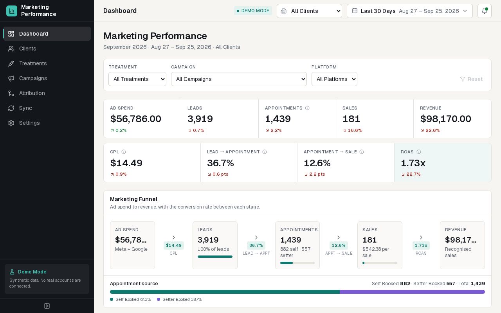Open notifications bell icon
The height and width of the screenshot is (313, 501).
(x=485, y=11)
